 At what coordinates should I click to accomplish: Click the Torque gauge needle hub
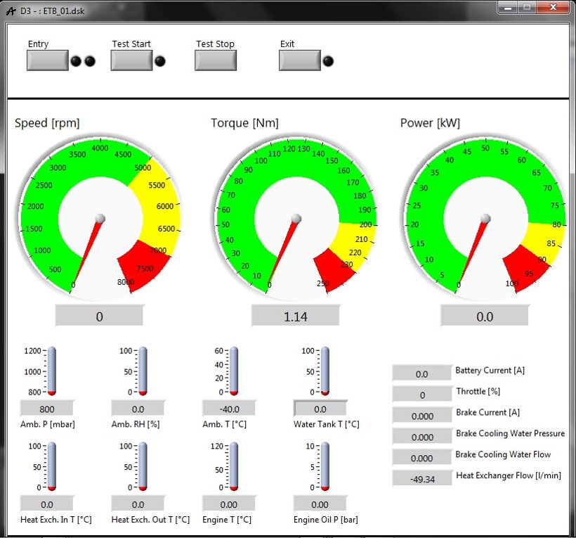(x=296, y=218)
